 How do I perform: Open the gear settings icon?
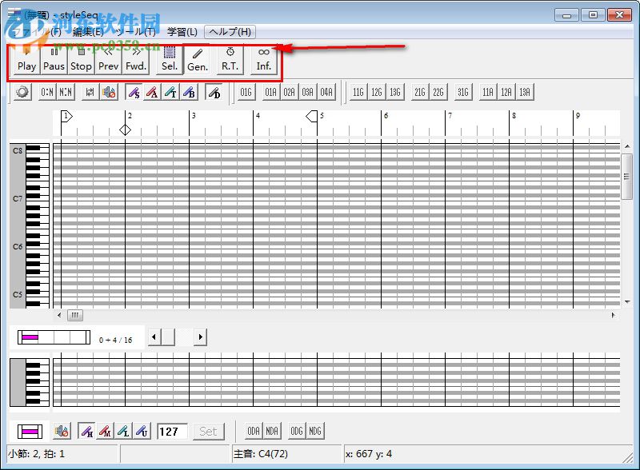point(22,92)
